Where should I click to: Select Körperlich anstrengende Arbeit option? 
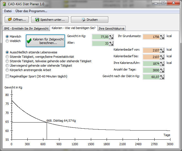7,70
